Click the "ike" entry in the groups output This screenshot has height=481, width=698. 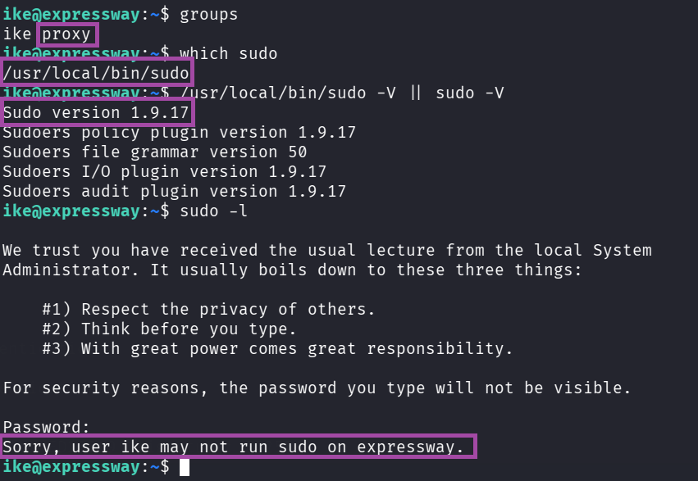(16, 34)
